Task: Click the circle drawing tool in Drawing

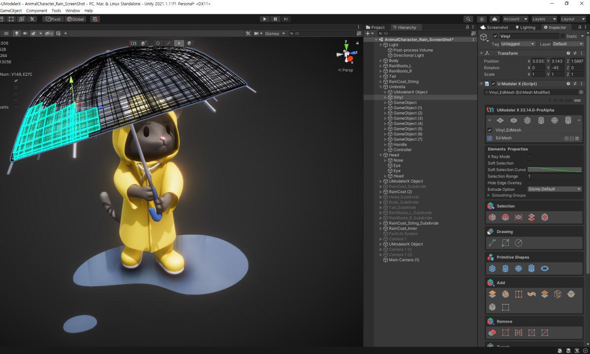Action: [x=518, y=243]
